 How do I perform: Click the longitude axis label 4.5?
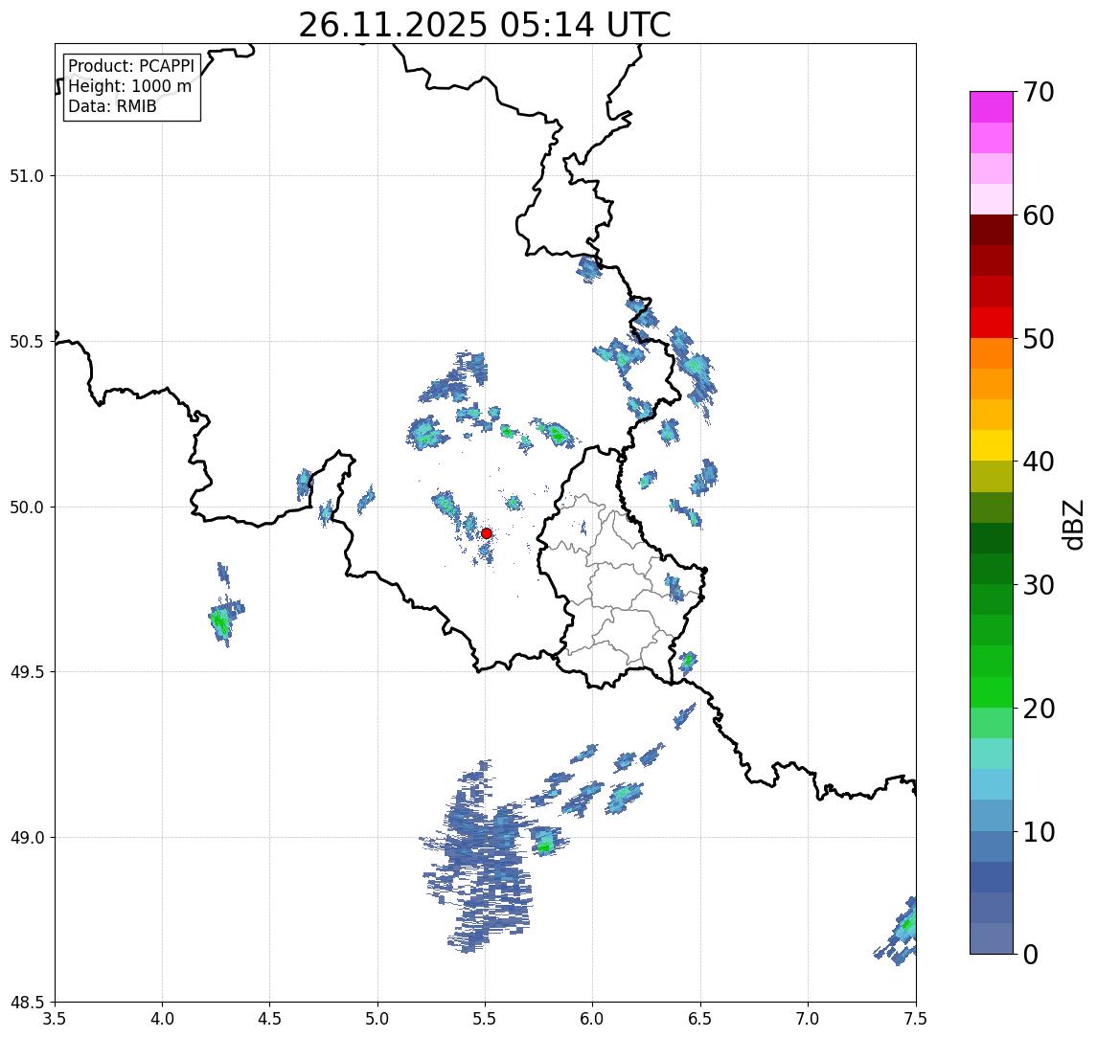[270, 1019]
